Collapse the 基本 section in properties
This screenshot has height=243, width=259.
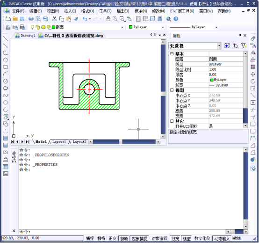(x=172, y=54)
